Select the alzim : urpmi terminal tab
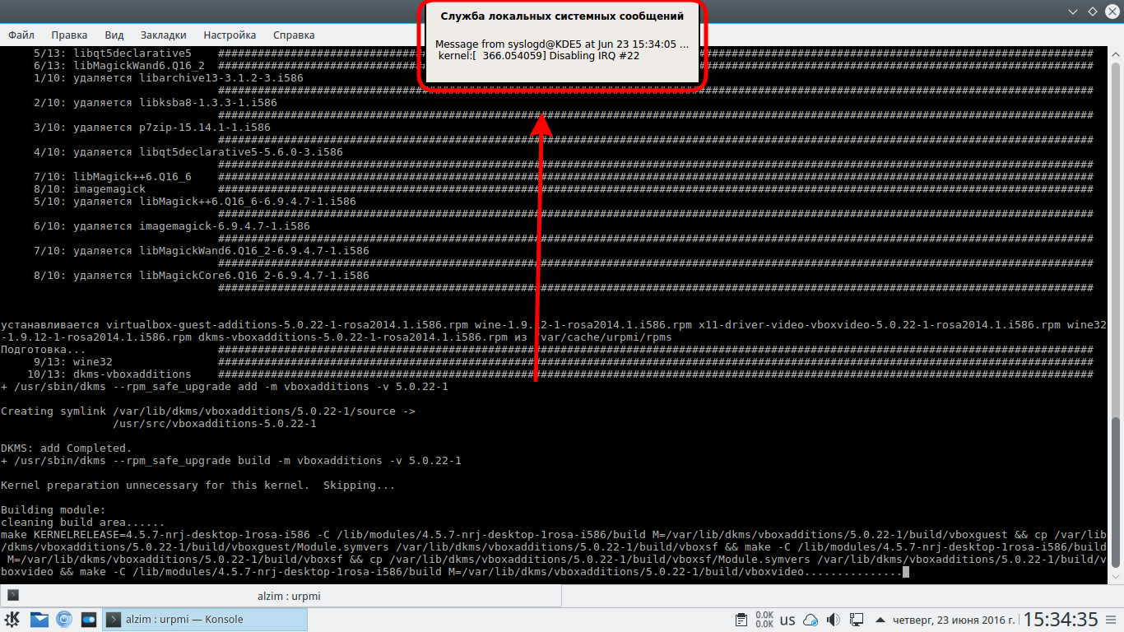Screen dimensions: 1124x632 coord(282,595)
